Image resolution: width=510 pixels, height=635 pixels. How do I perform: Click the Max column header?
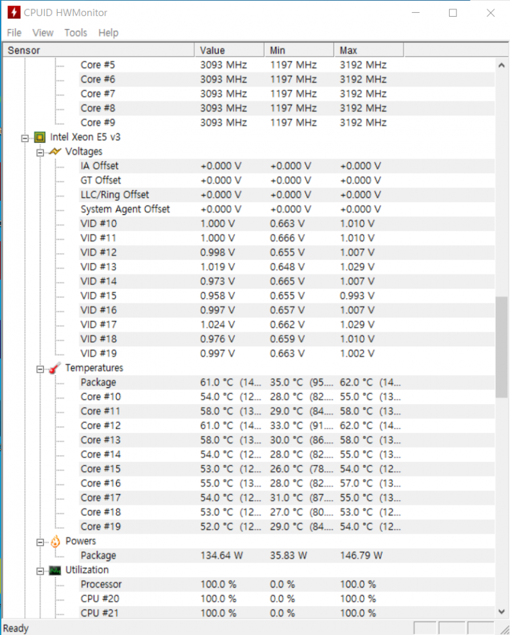(368, 50)
